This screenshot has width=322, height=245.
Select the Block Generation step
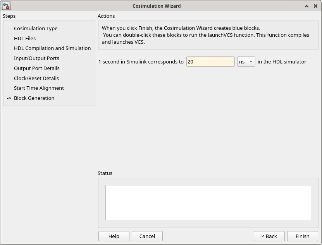34,98
